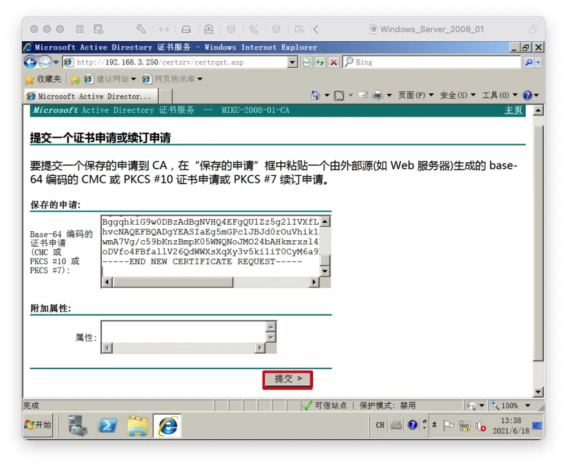567x467 pixels.
Task: Open Server Manager from the taskbar
Action: [78, 425]
